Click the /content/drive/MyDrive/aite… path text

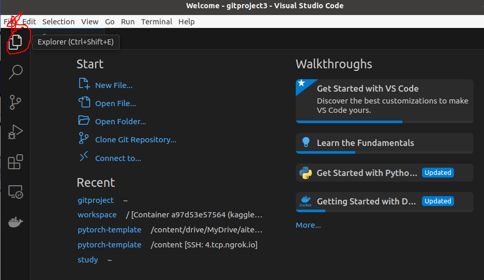click(x=206, y=230)
